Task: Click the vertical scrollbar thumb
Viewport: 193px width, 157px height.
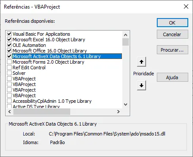Action: (x=125, y=42)
